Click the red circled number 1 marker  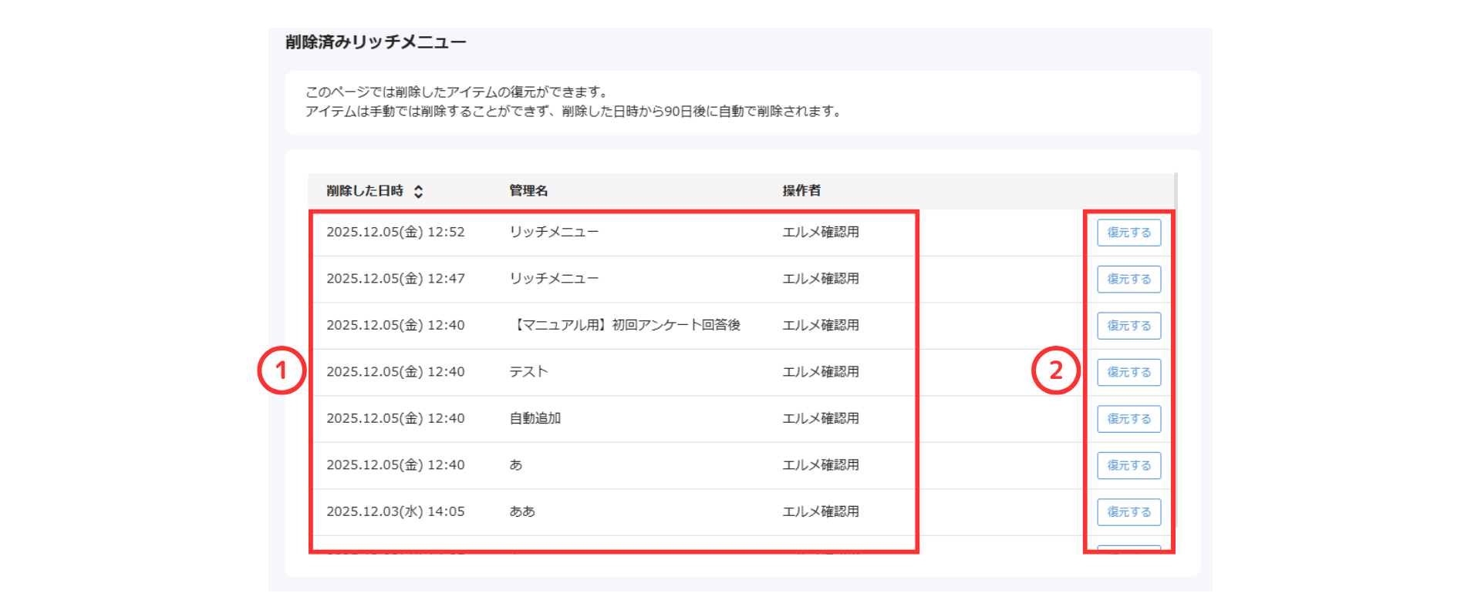click(x=282, y=370)
